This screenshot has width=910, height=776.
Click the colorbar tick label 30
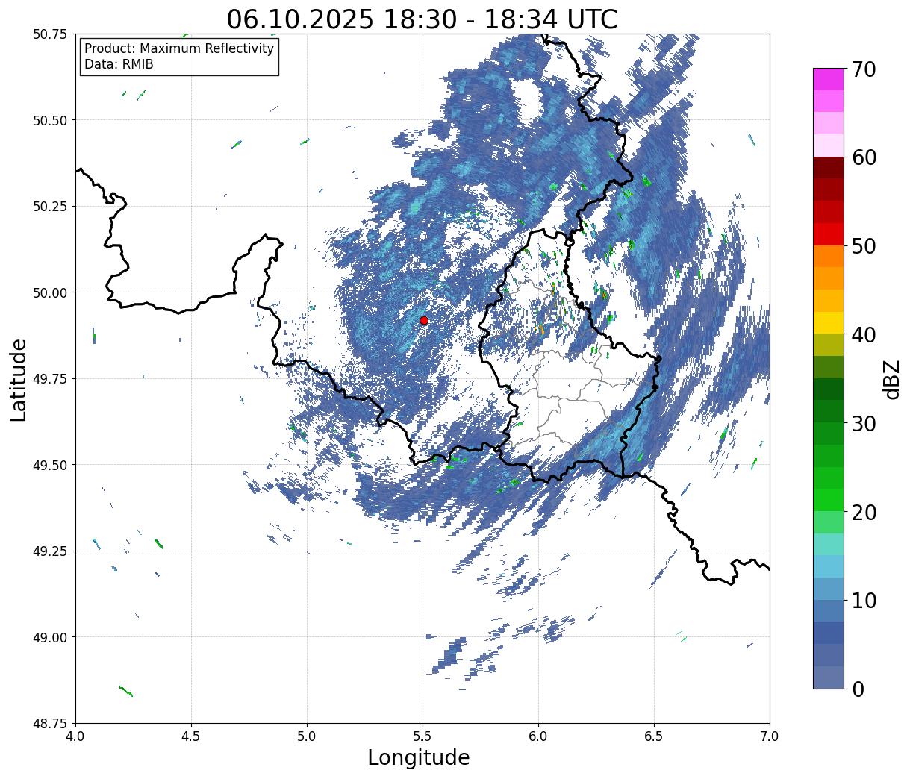point(863,423)
